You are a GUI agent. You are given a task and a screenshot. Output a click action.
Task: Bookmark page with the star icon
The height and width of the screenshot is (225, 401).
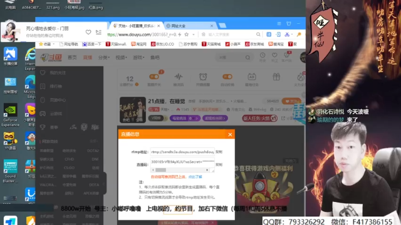[x=187, y=34]
